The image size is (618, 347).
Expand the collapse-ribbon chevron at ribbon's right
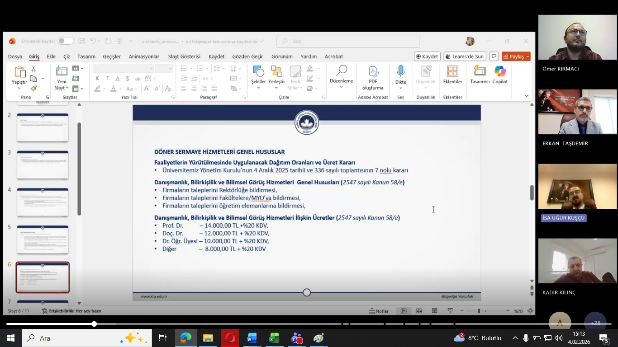pyautogui.click(x=526, y=96)
